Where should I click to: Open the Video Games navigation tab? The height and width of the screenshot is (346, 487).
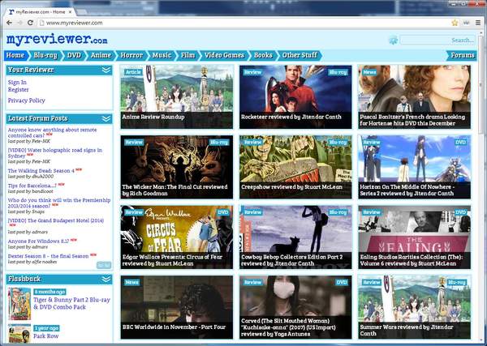pyautogui.click(x=224, y=55)
